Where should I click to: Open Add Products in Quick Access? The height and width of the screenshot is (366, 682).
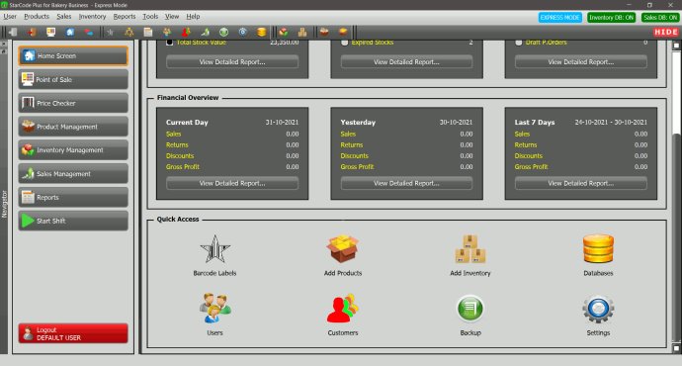click(x=343, y=255)
